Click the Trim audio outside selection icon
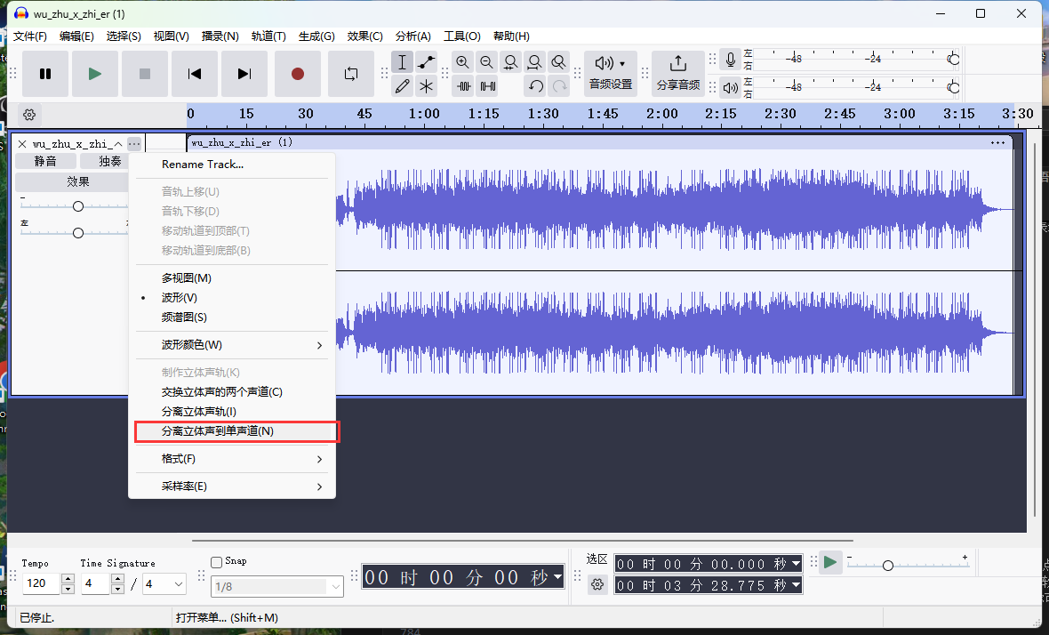1049x635 pixels. coord(462,86)
